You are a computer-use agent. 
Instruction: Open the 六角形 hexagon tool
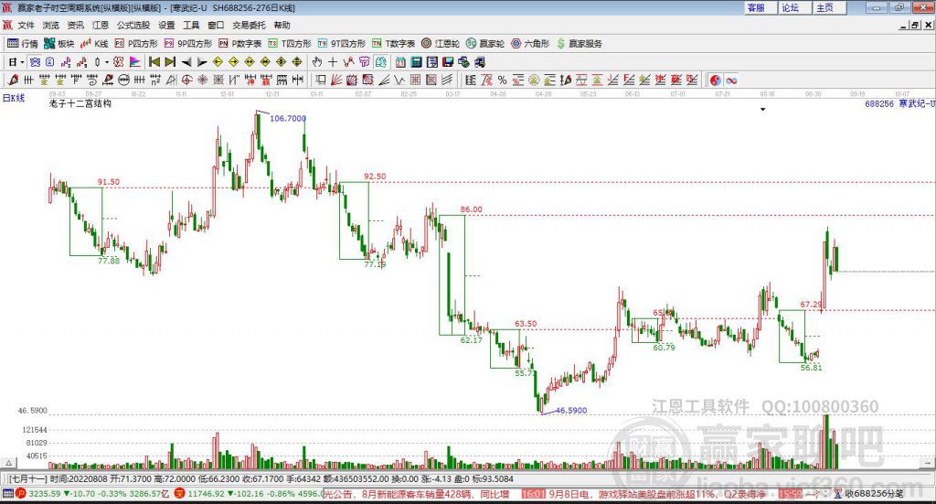point(530,44)
